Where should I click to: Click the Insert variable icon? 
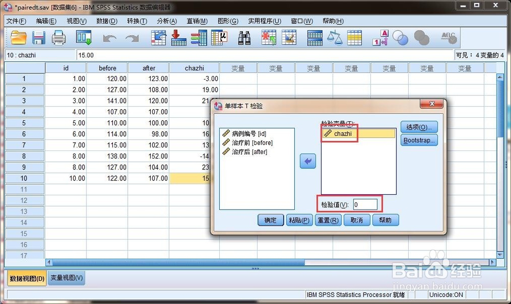(289, 38)
